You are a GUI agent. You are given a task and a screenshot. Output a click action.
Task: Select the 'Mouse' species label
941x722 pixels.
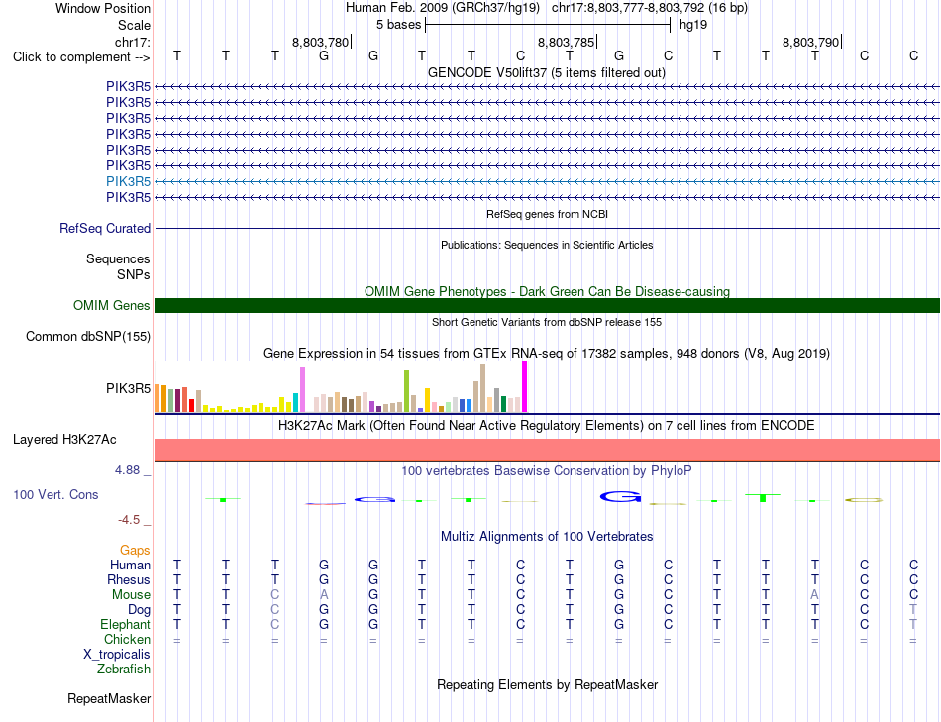point(131,595)
